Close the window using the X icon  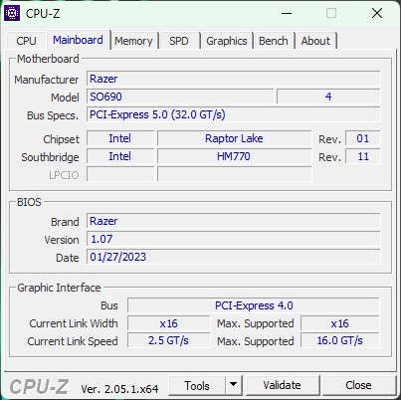coord(377,13)
